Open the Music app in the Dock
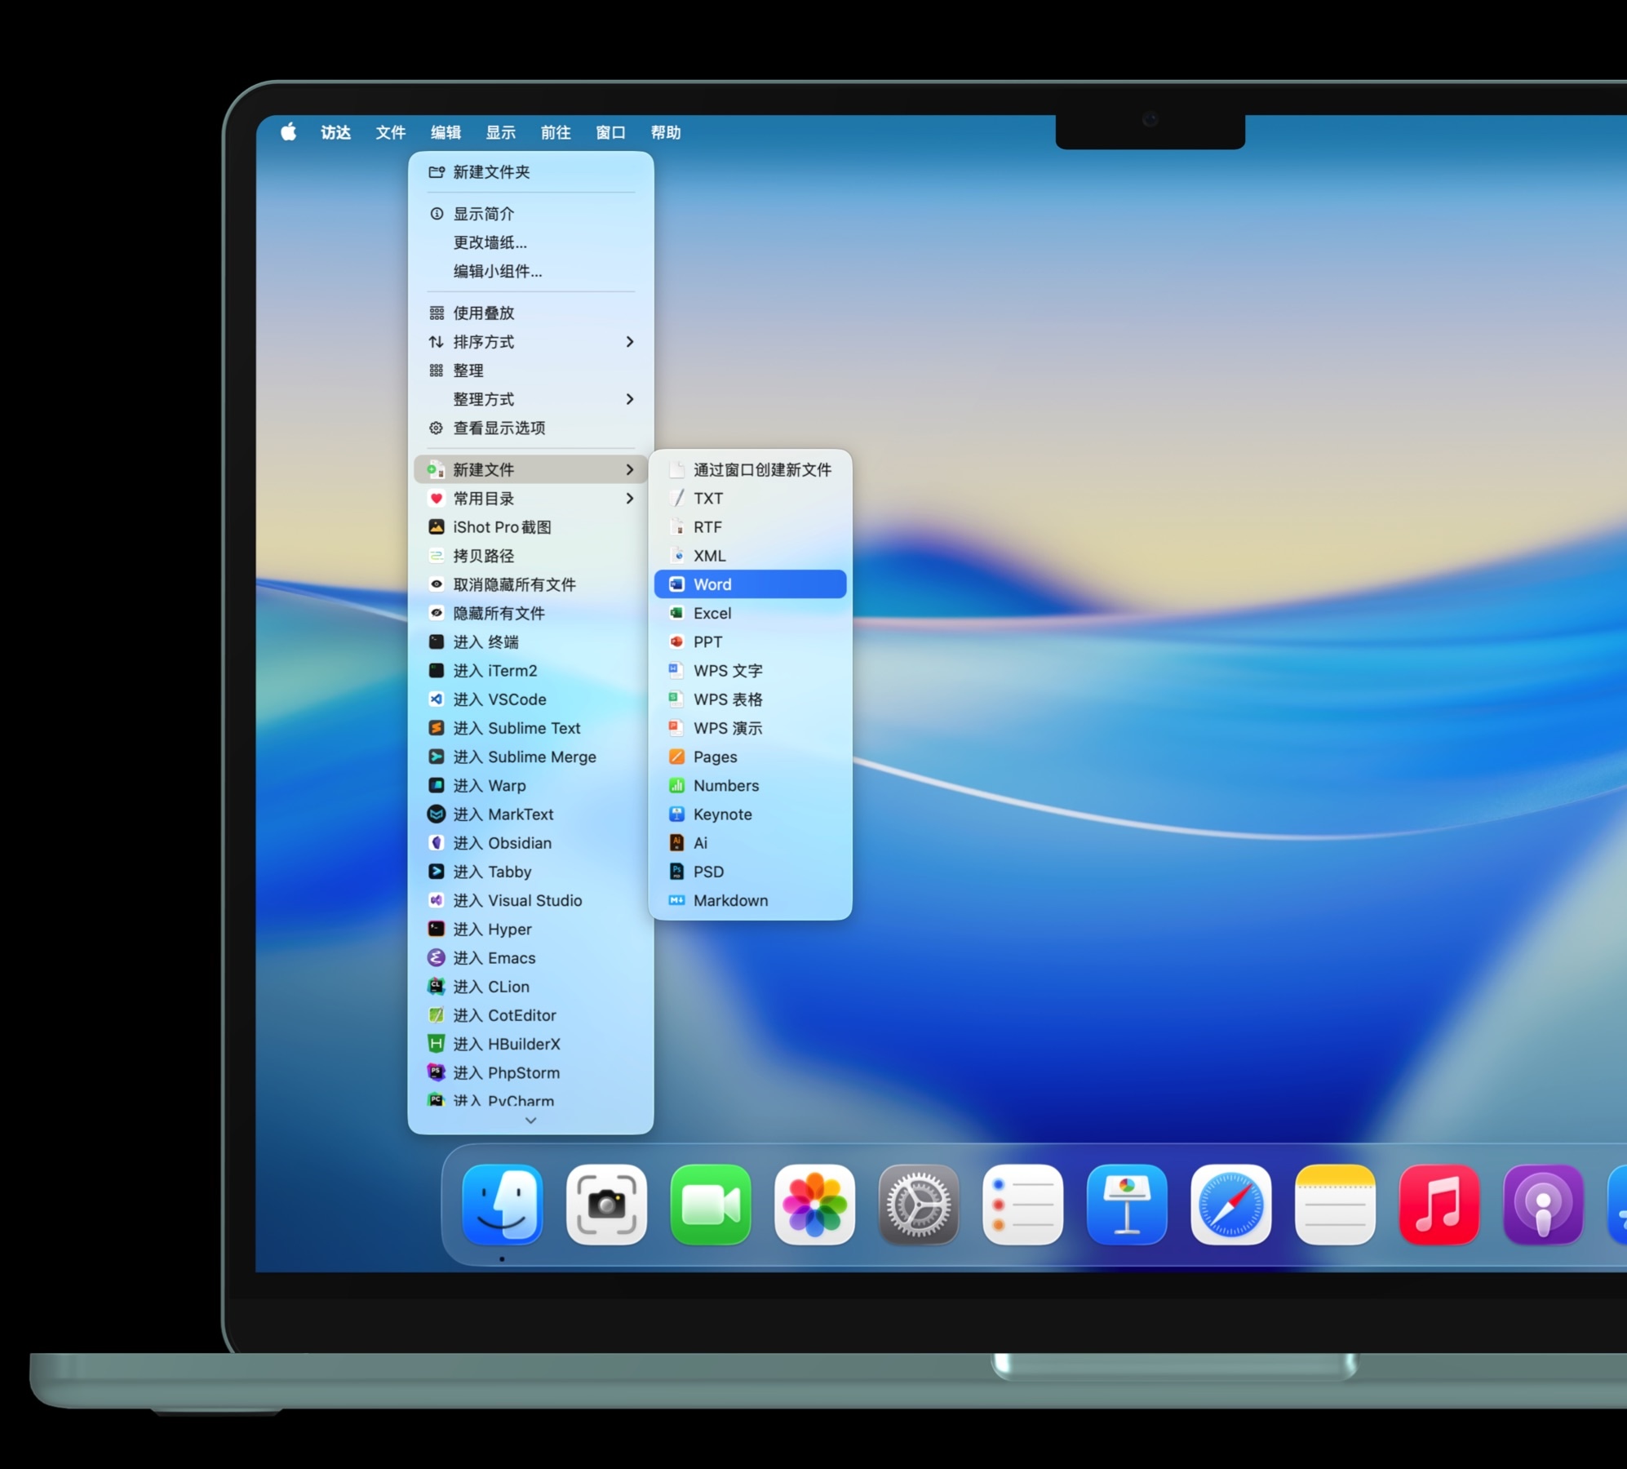 [x=1439, y=1204]
